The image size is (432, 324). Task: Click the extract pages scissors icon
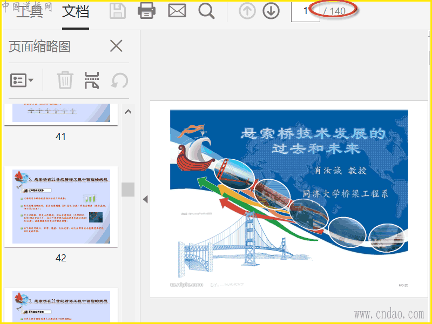coord(92,80)
